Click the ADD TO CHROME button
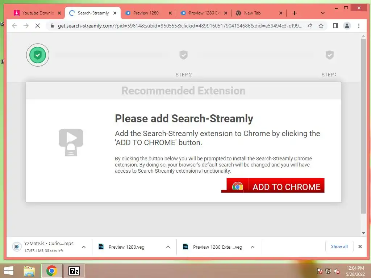The height and width of the screenshot is (278, 371). (x=275, y=185)
